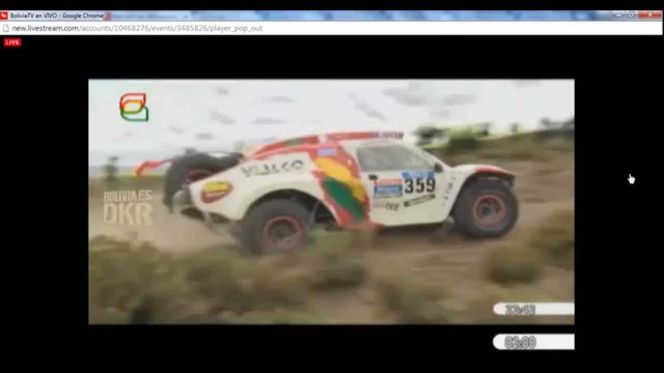Click the video showing rally car 359

click(x=331, y=202)
